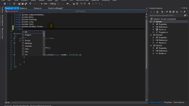
Task: Switch to the Broker.cs tab
Action: coord(24,8)
